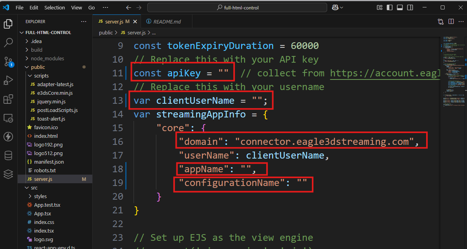
Task: Follow the https://account.eagl link on line 11
Action: pos(385,73)
